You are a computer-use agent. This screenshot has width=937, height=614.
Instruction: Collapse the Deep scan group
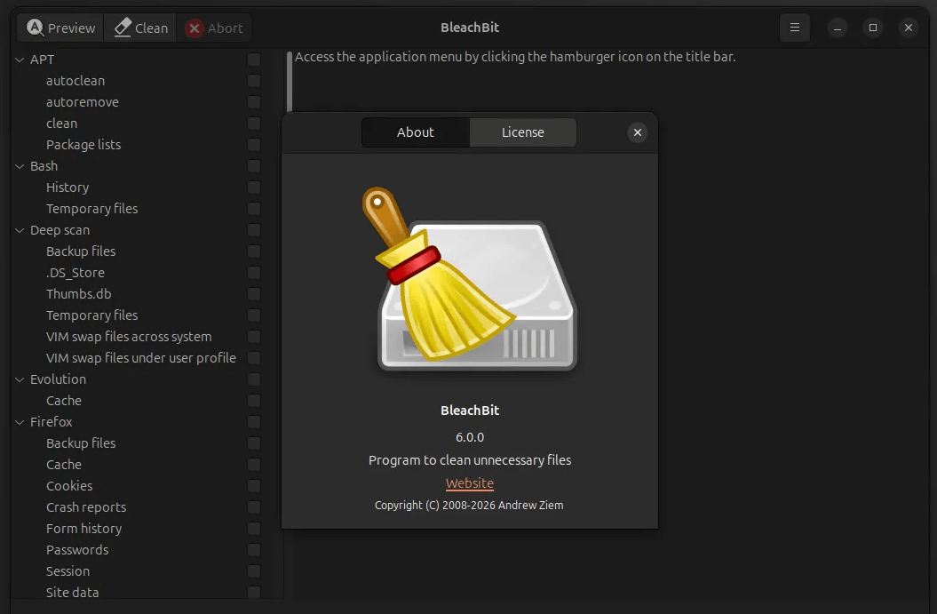[20, 230]
